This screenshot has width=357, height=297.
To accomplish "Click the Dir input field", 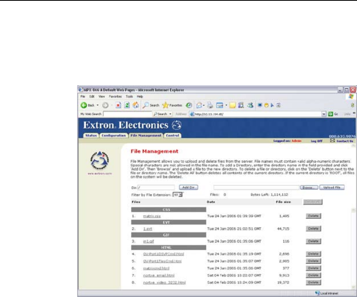I will tap(156, 188).
